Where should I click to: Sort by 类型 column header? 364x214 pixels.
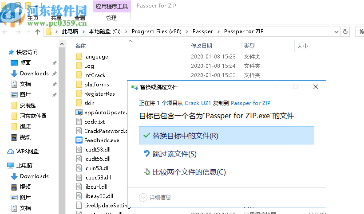249,46
